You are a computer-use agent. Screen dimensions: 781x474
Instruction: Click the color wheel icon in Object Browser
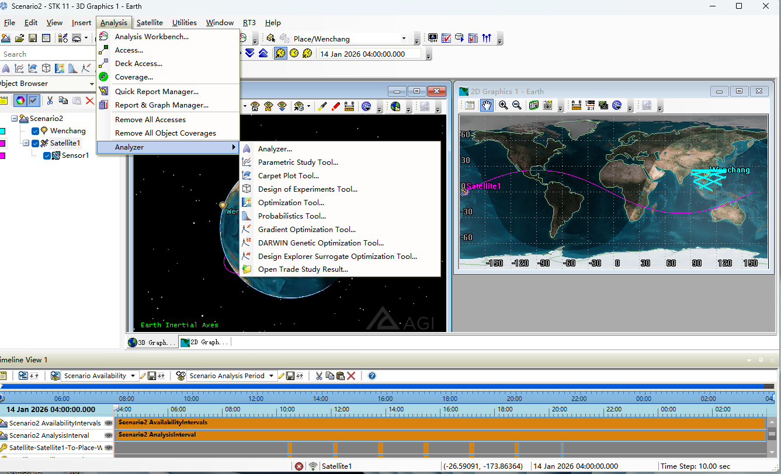point(20,101)
